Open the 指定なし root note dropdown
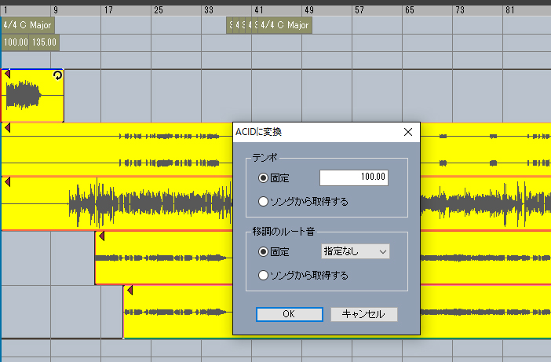The height and width of the screenshot is (362, 551). click(355, 251)
